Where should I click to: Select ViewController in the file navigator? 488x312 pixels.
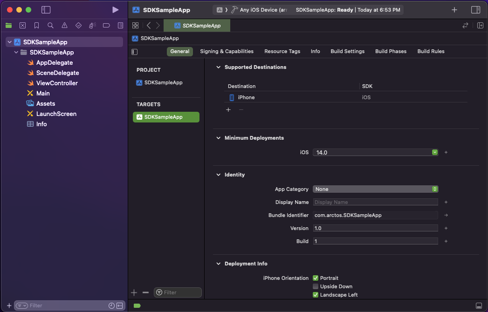point(57,83)
